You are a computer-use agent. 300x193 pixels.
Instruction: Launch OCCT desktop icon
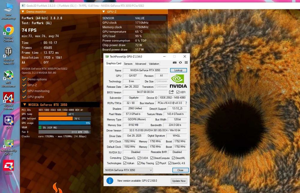point(8,167)
